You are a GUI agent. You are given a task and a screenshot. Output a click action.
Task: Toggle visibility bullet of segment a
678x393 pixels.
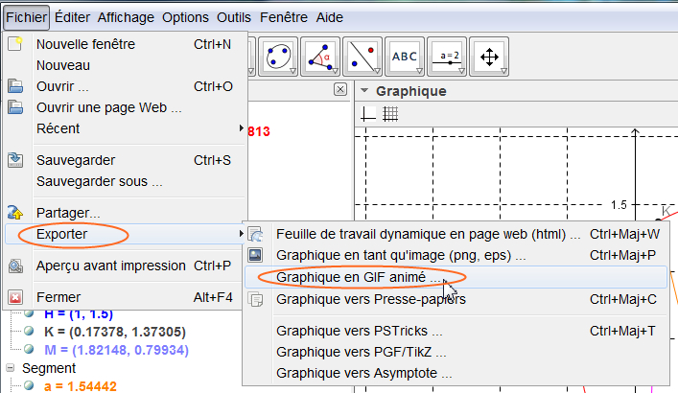point(29,385)
